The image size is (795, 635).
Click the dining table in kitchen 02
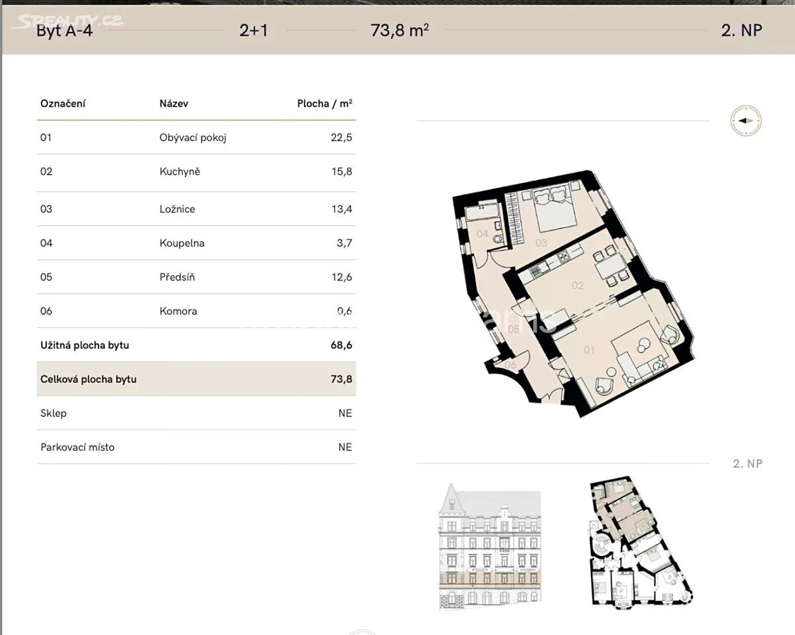coord(613,268)
